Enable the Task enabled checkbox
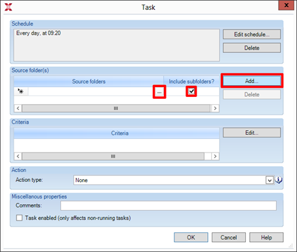The image size is (297, 252). click(19, 218)
